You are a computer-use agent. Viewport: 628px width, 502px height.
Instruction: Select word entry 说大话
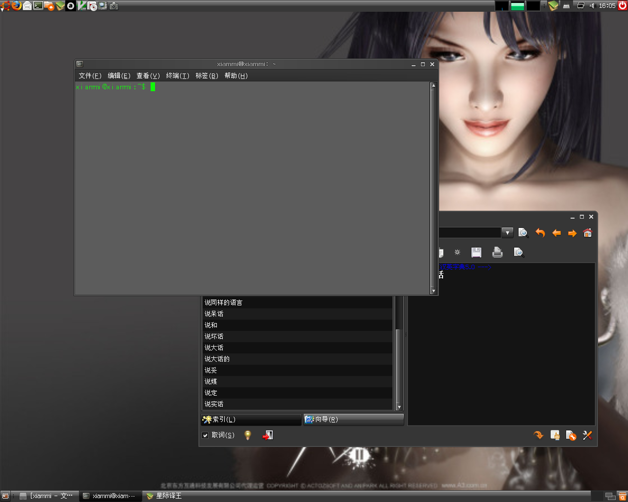(297, 348)
